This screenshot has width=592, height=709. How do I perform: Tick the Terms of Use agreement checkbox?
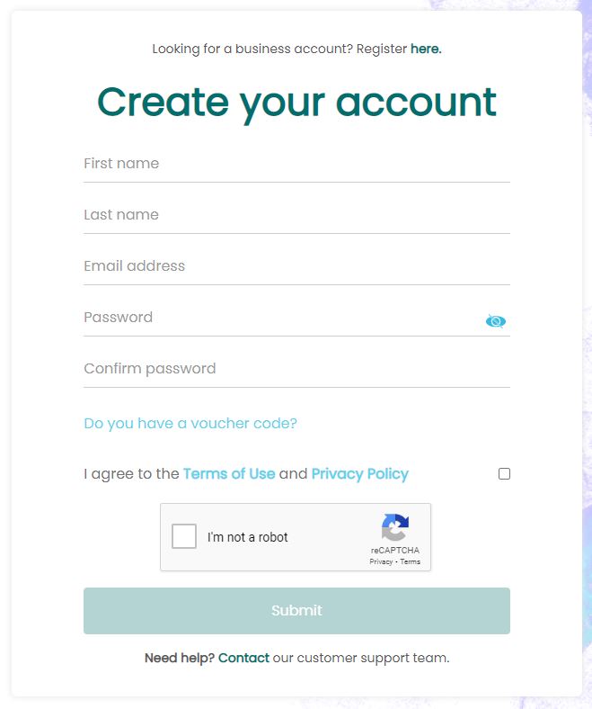pyautogui.click(x=504, y=473)
